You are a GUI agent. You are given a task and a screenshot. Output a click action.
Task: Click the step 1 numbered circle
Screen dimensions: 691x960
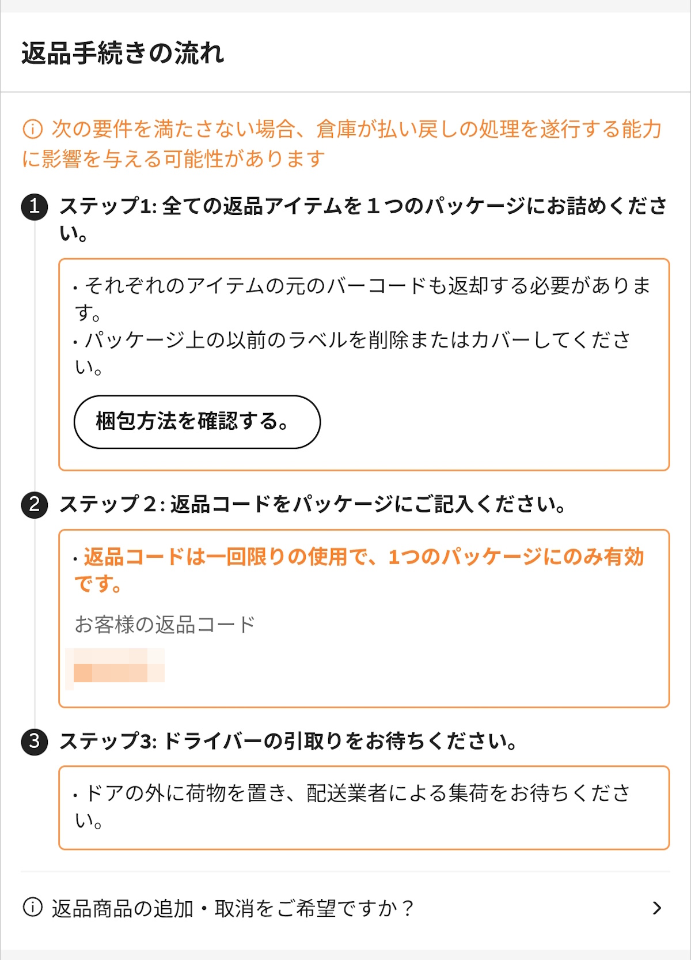35,206
